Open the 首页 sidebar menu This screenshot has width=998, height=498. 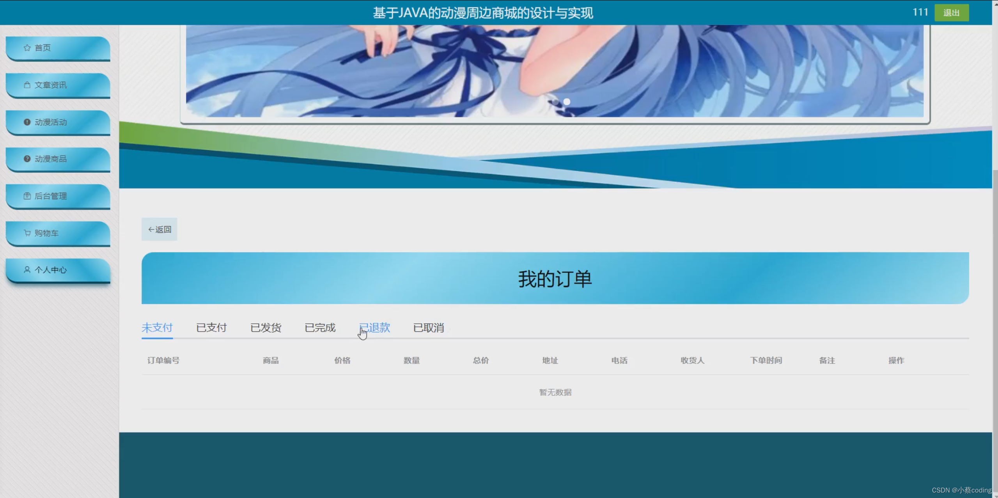tap(58, 48)
